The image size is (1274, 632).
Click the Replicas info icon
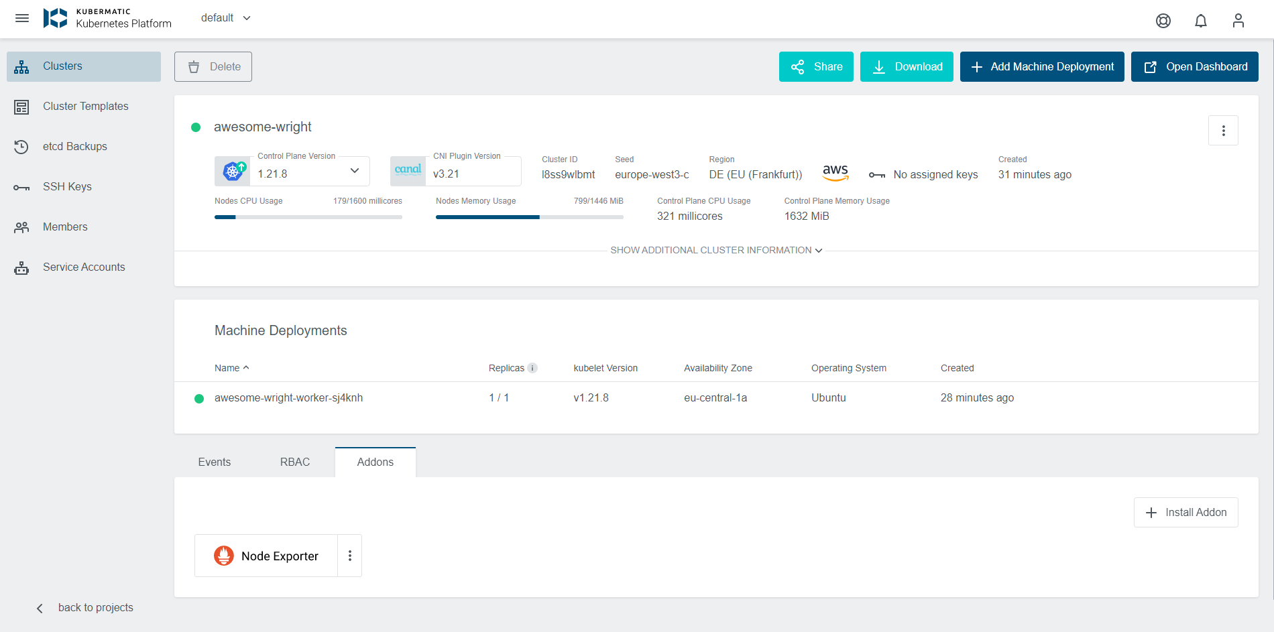[532, 368]
